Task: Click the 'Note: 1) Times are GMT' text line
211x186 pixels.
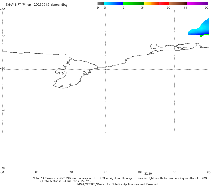Action: coord(120,178)
